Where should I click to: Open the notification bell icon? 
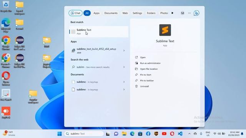(x=242, y=134)
